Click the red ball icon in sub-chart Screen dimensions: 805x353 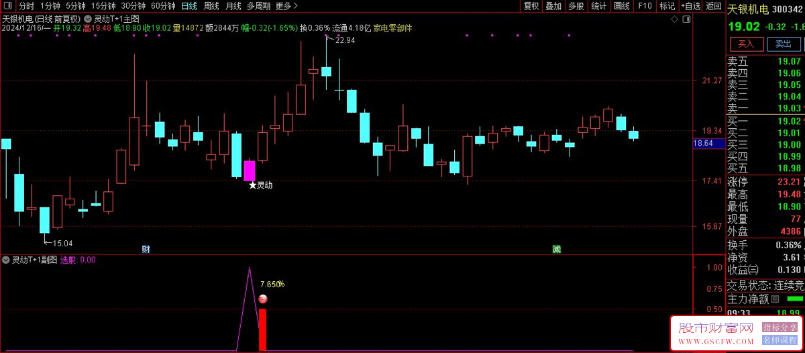[x=263, y=300]
